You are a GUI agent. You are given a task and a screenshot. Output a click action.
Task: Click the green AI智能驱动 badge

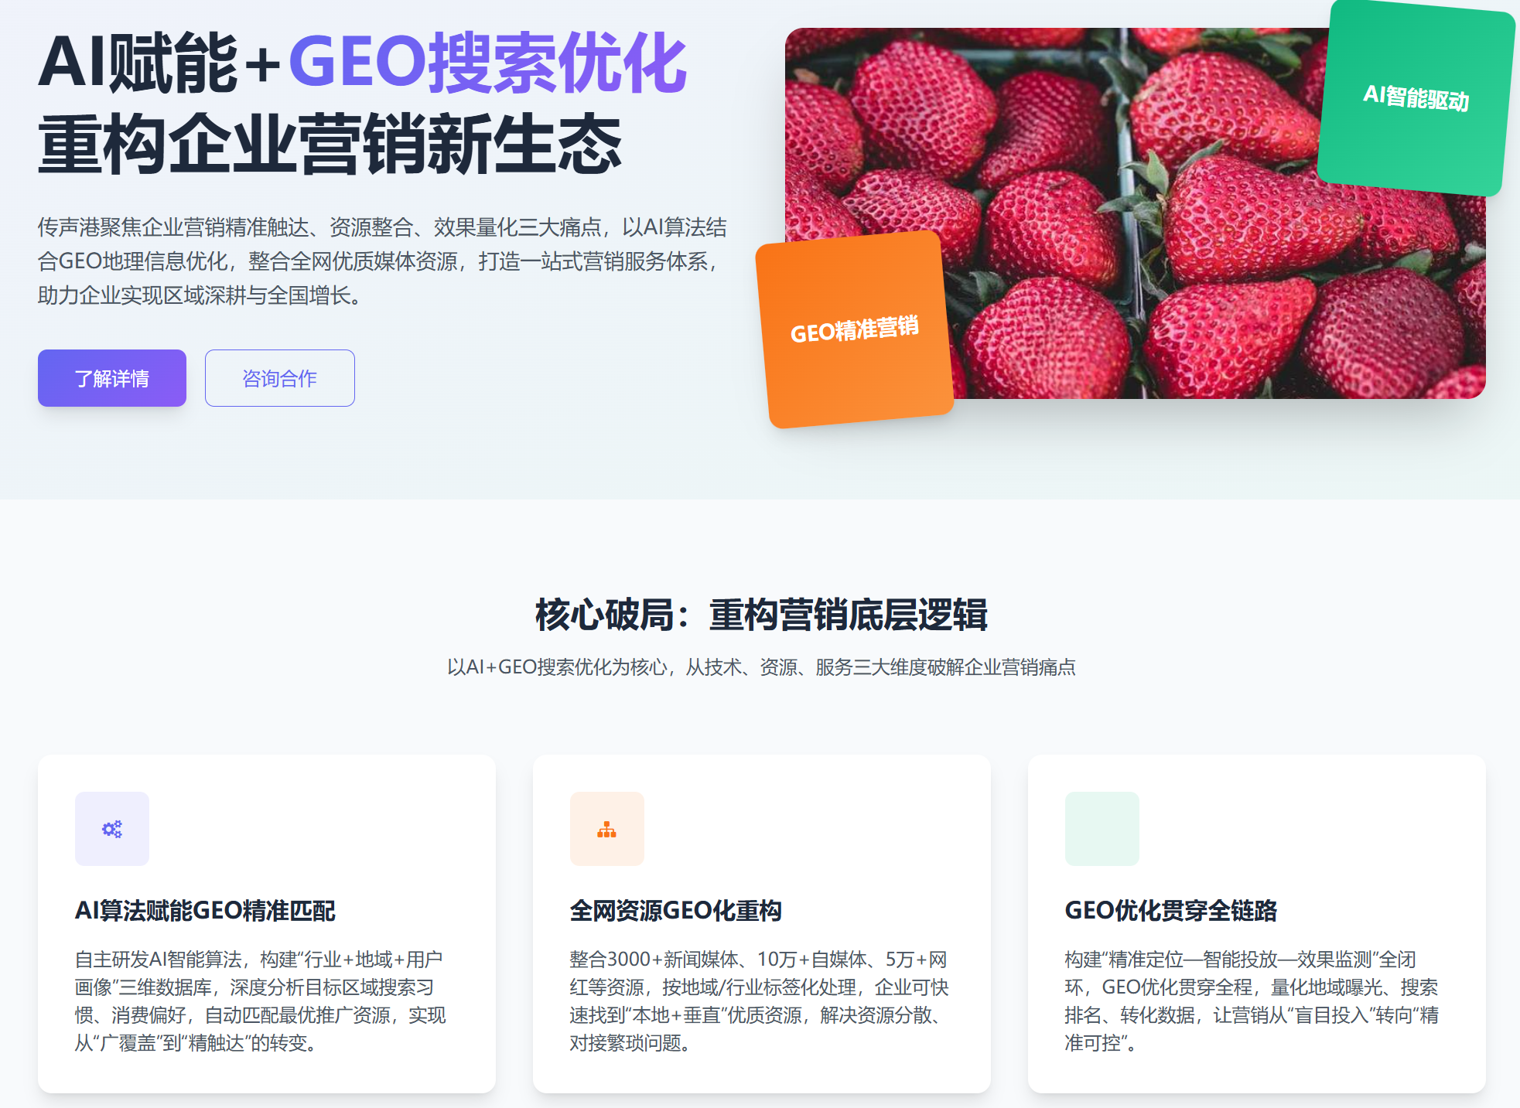coord(1416,97)
